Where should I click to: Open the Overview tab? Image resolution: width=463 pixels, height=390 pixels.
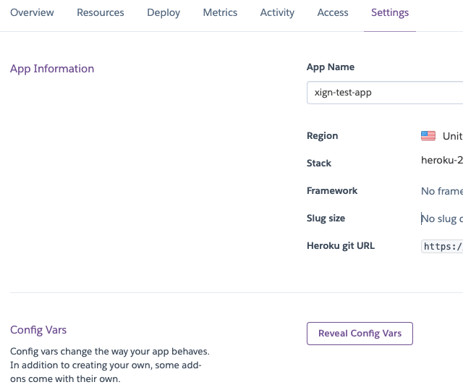click(32, 13)
